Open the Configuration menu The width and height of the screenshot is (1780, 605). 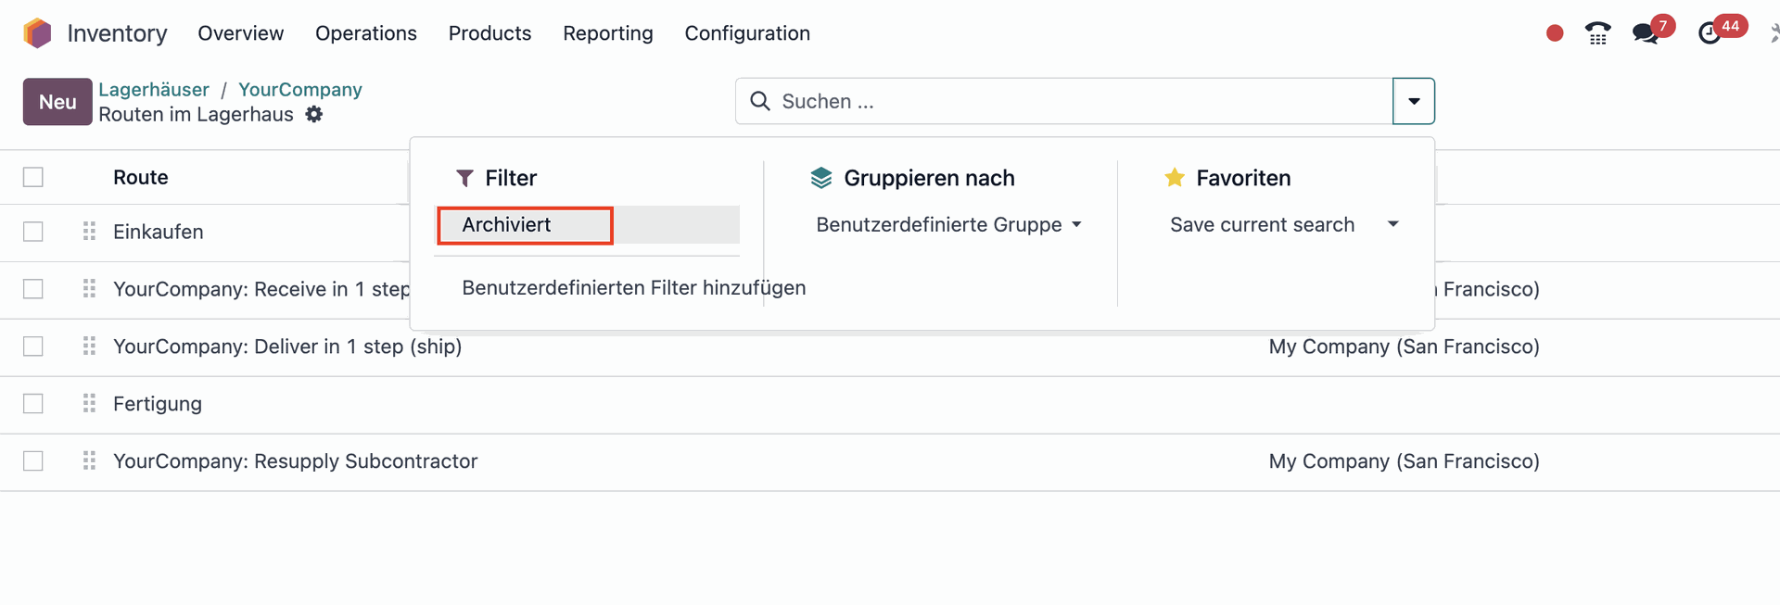pyautogui.click(x=747, y=32)
